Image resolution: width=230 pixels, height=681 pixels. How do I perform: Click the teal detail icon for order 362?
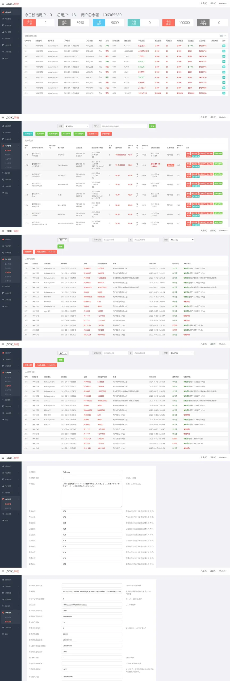224,46
